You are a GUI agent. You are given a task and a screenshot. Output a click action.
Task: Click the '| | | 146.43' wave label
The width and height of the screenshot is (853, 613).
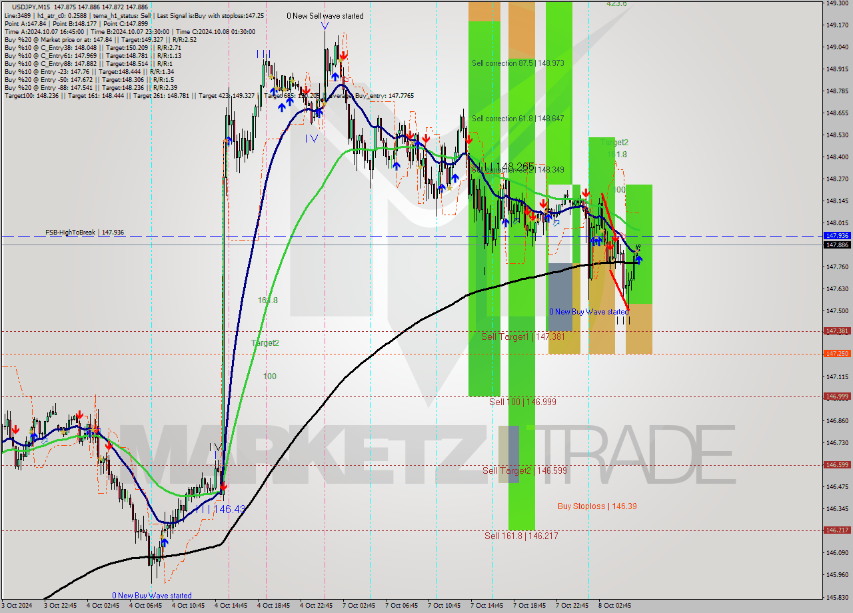tap(222, 509)
